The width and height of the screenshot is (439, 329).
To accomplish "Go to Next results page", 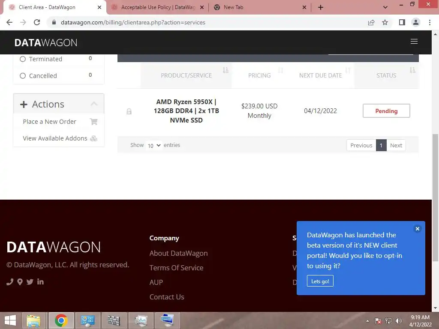I will (396, 145).
